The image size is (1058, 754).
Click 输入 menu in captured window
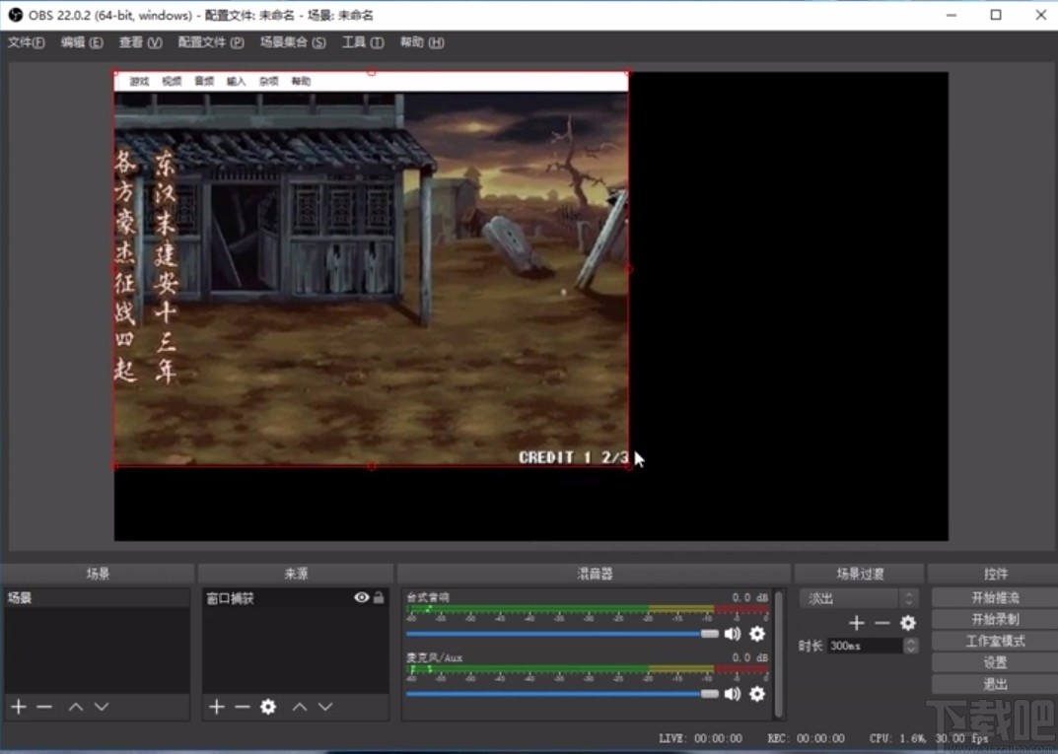click(237, 81)
